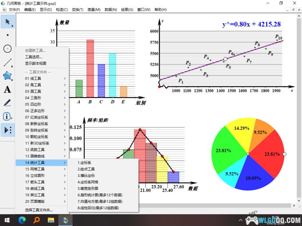Select the point tool
The width and height of the screenshot is (302, 226).
tap(7, 34)
